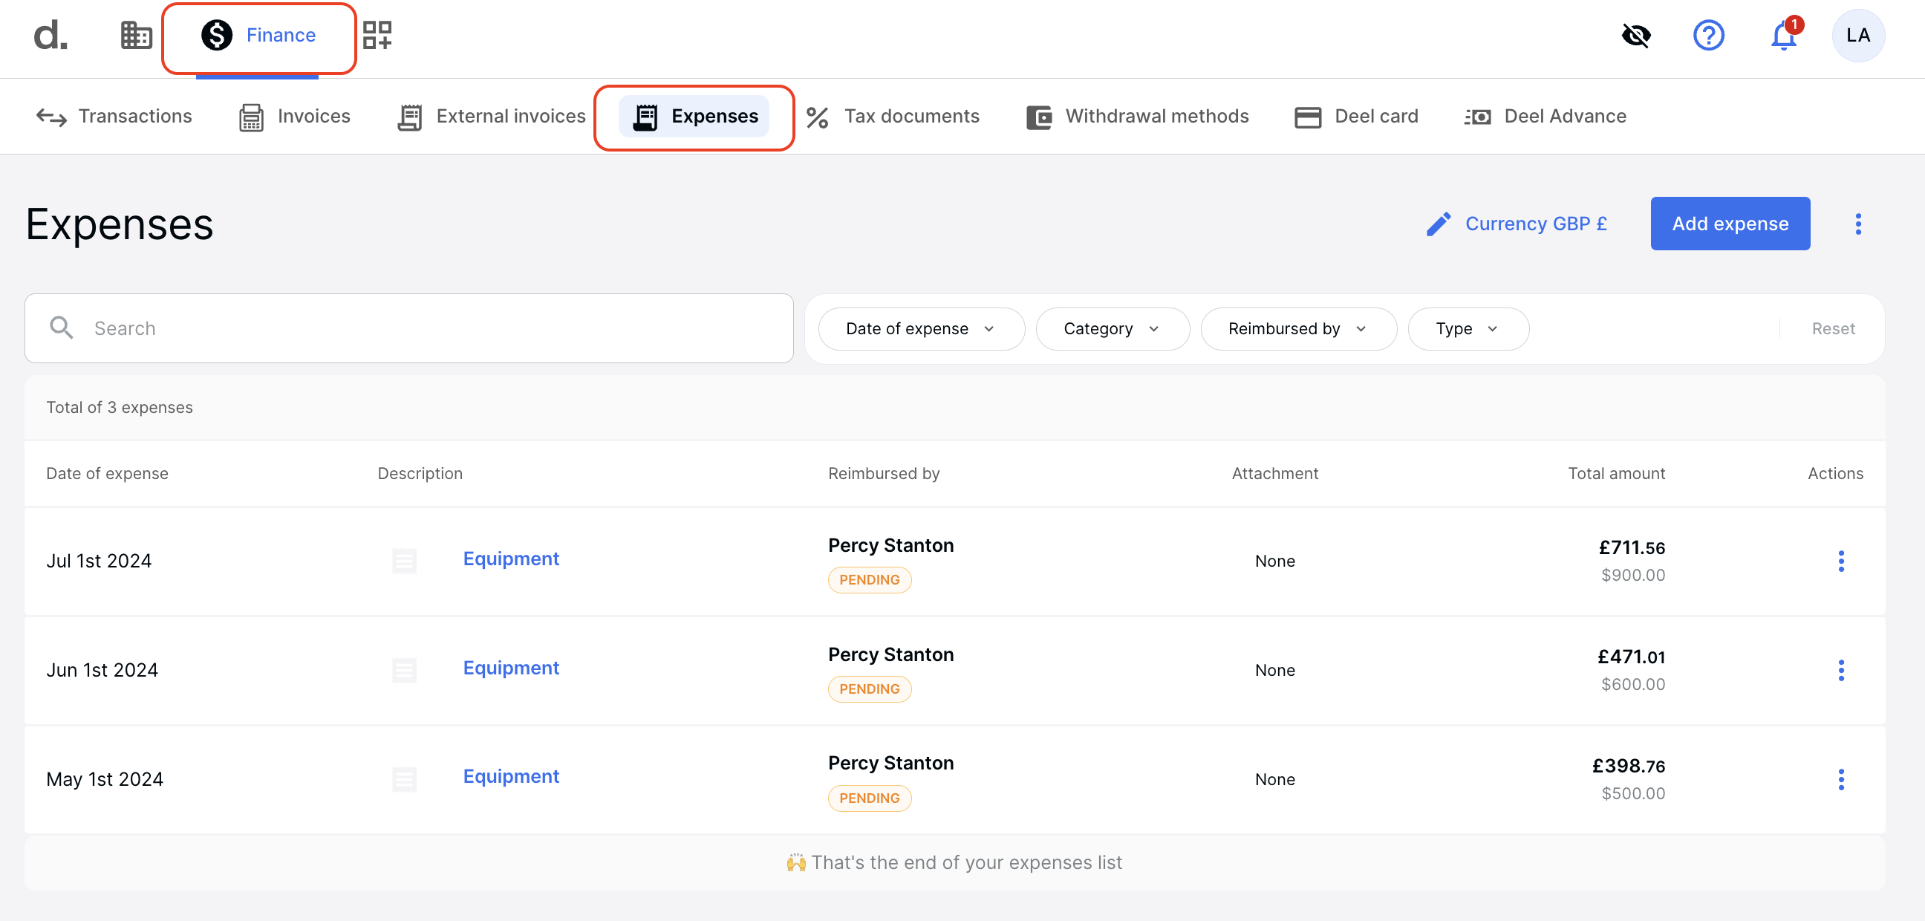Open actions menu for Jul 1st 2024 expense
1925x921 pixels.
(x=1840, y=561)
